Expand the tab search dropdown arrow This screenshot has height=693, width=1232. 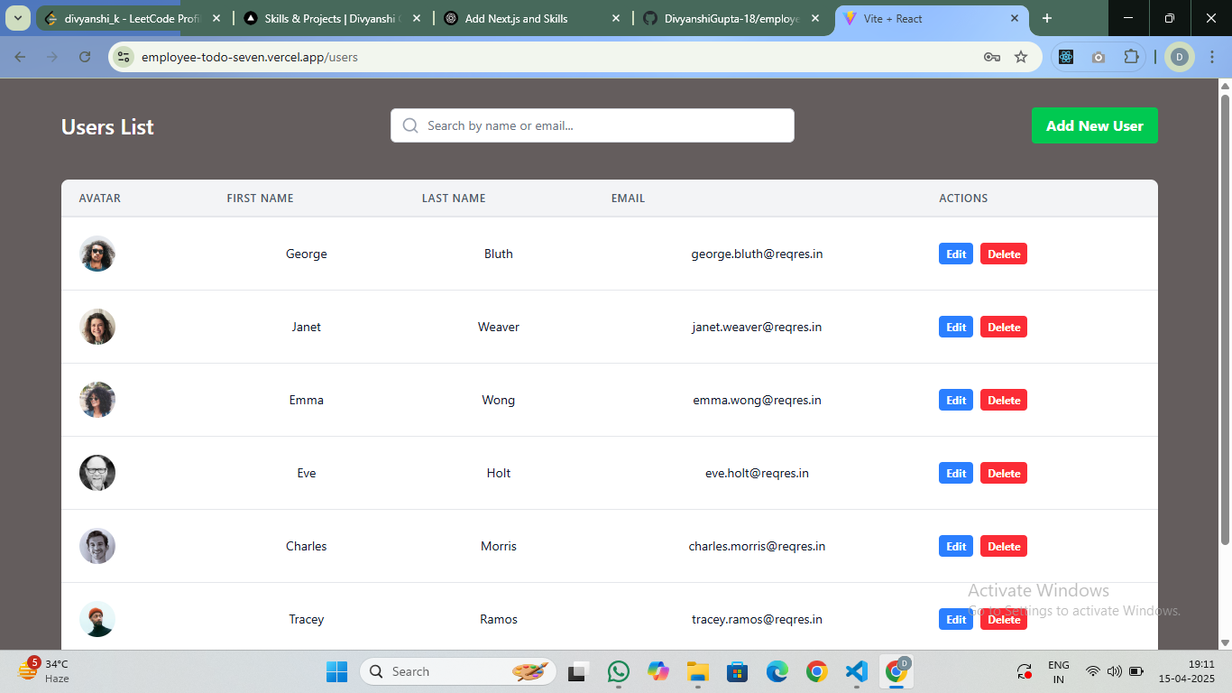[x=18, y=18]
